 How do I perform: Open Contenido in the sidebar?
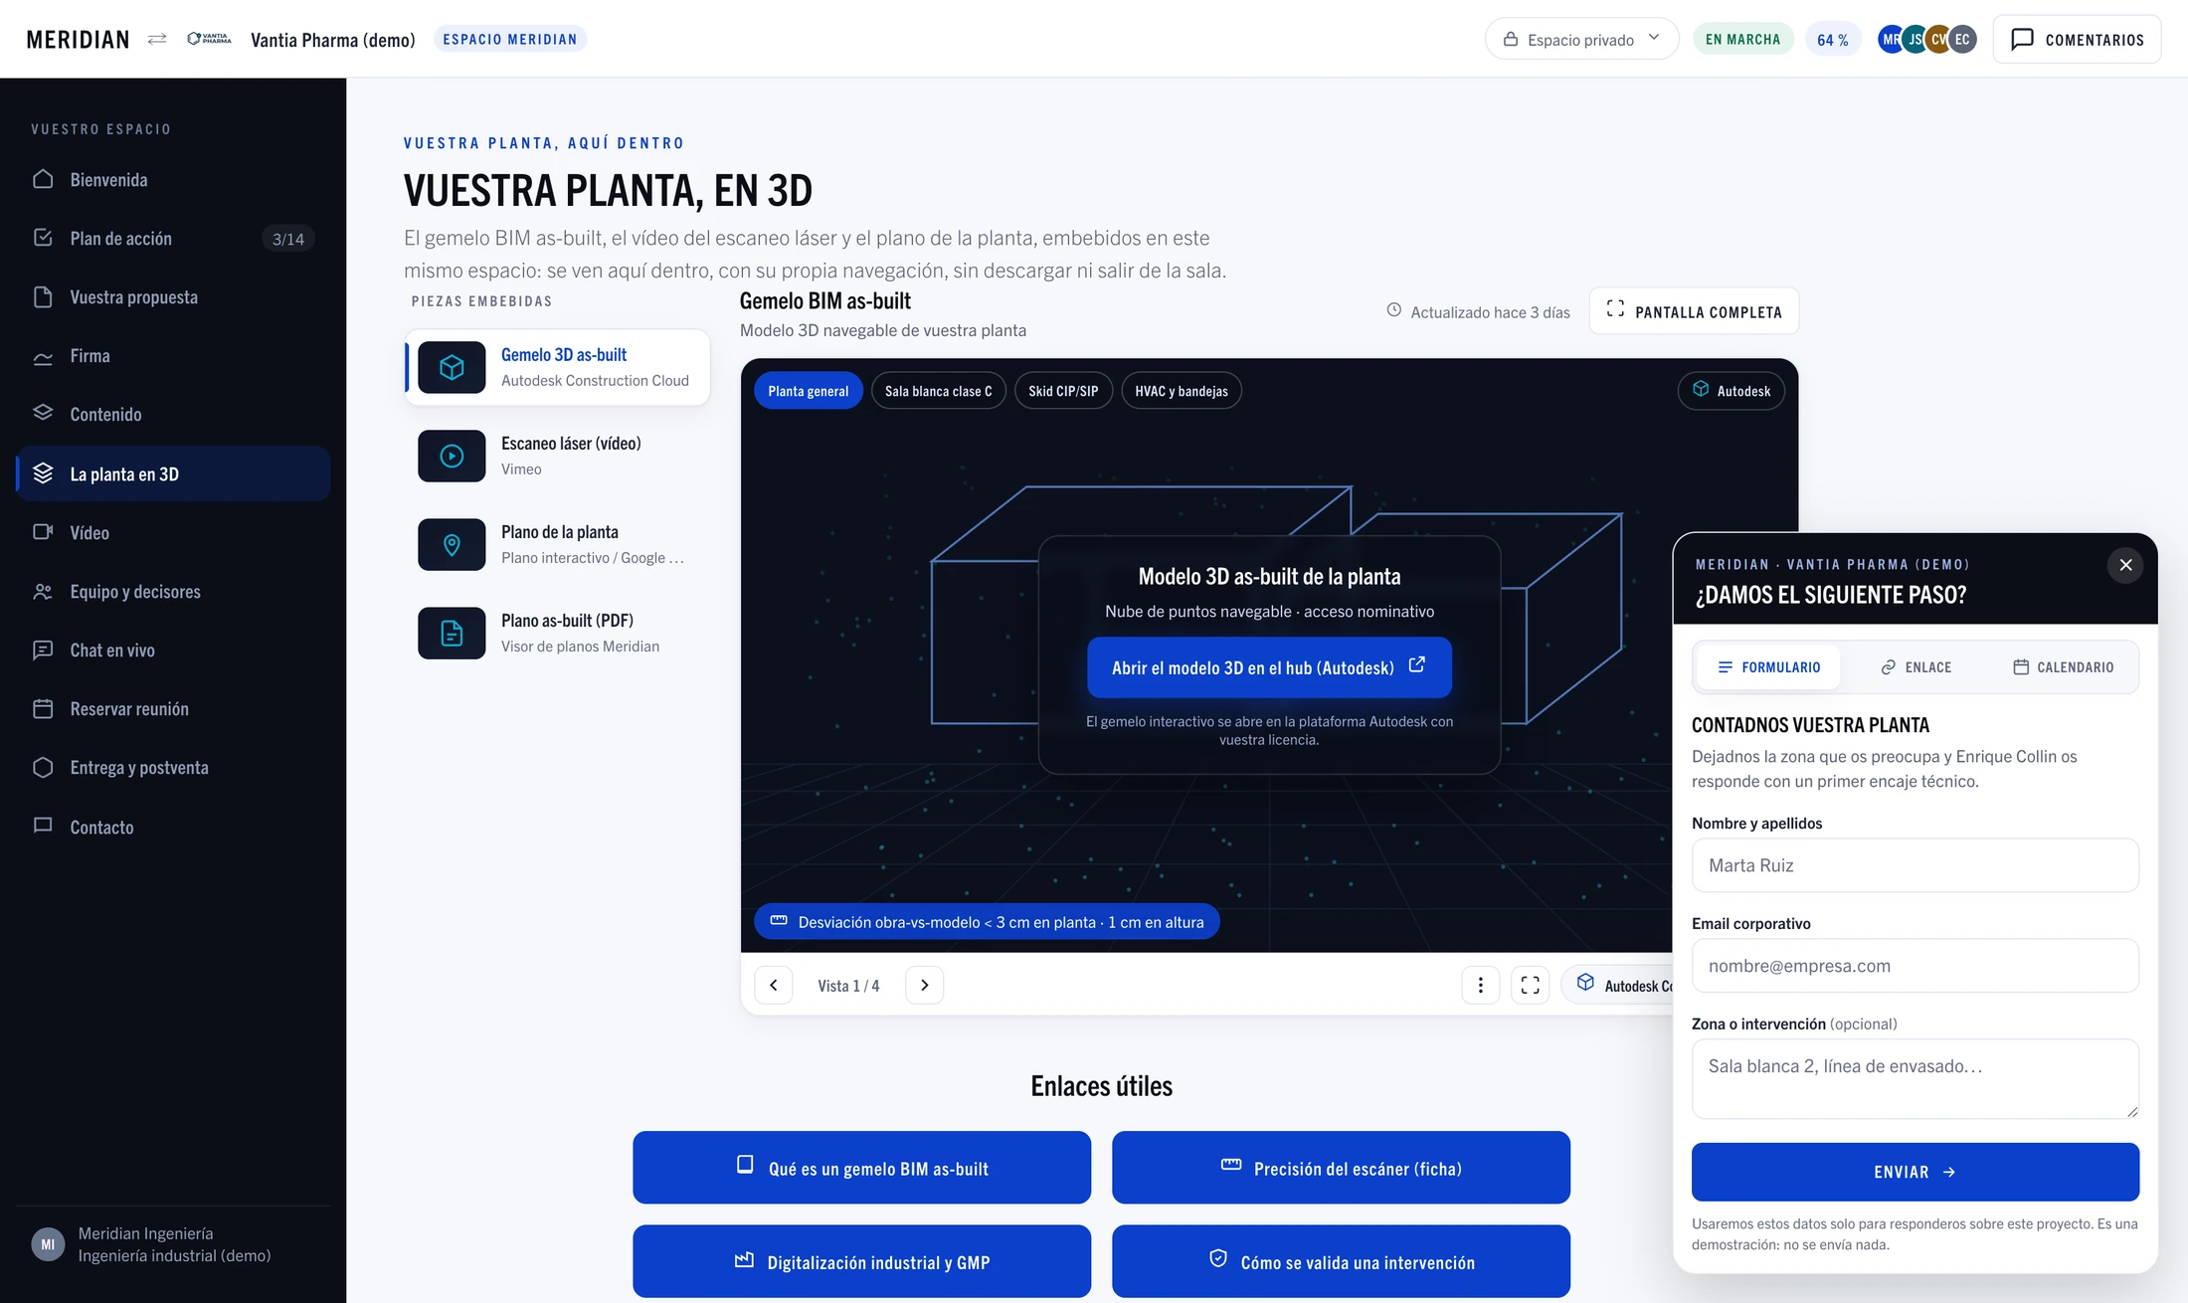(173, 415)
